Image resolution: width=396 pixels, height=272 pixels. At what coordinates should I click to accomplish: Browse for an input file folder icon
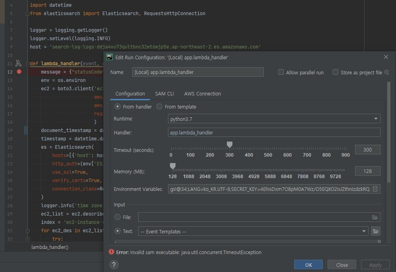(375, 217)
